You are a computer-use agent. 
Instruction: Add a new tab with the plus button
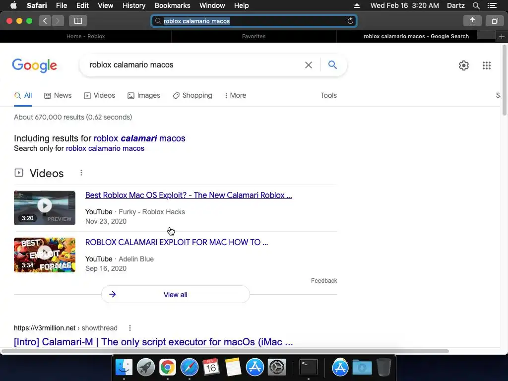point(502,36)
